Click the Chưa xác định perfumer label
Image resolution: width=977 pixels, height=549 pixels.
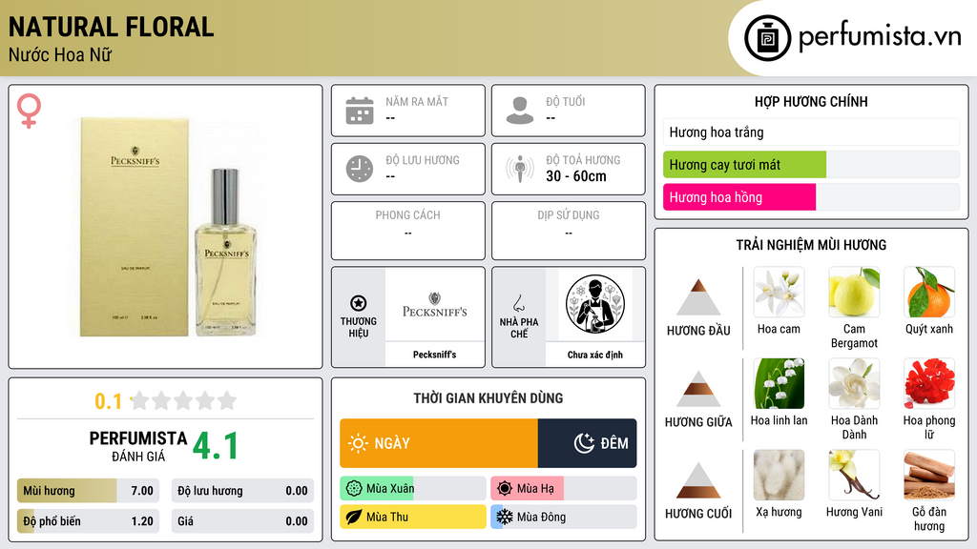click(595, 355)
